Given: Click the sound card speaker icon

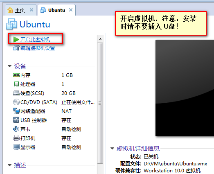Looking at the screenshot, I should click(x=16, y=129).
